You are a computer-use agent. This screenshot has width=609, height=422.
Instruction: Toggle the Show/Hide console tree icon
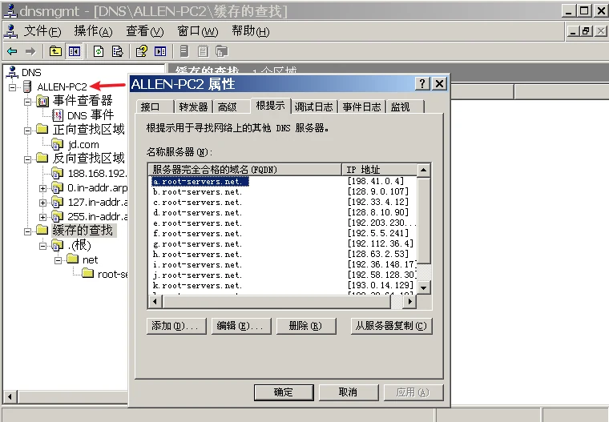pos(74,51)
